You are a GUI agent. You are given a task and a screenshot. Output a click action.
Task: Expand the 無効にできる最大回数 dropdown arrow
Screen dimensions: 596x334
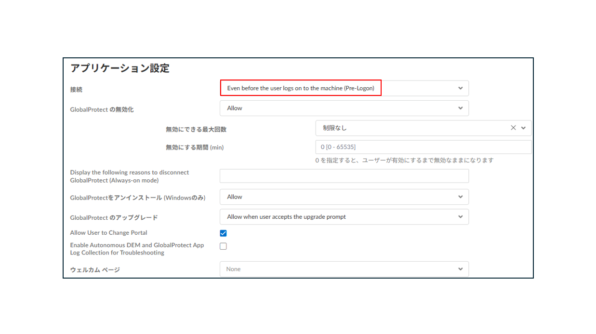(524, 128)
